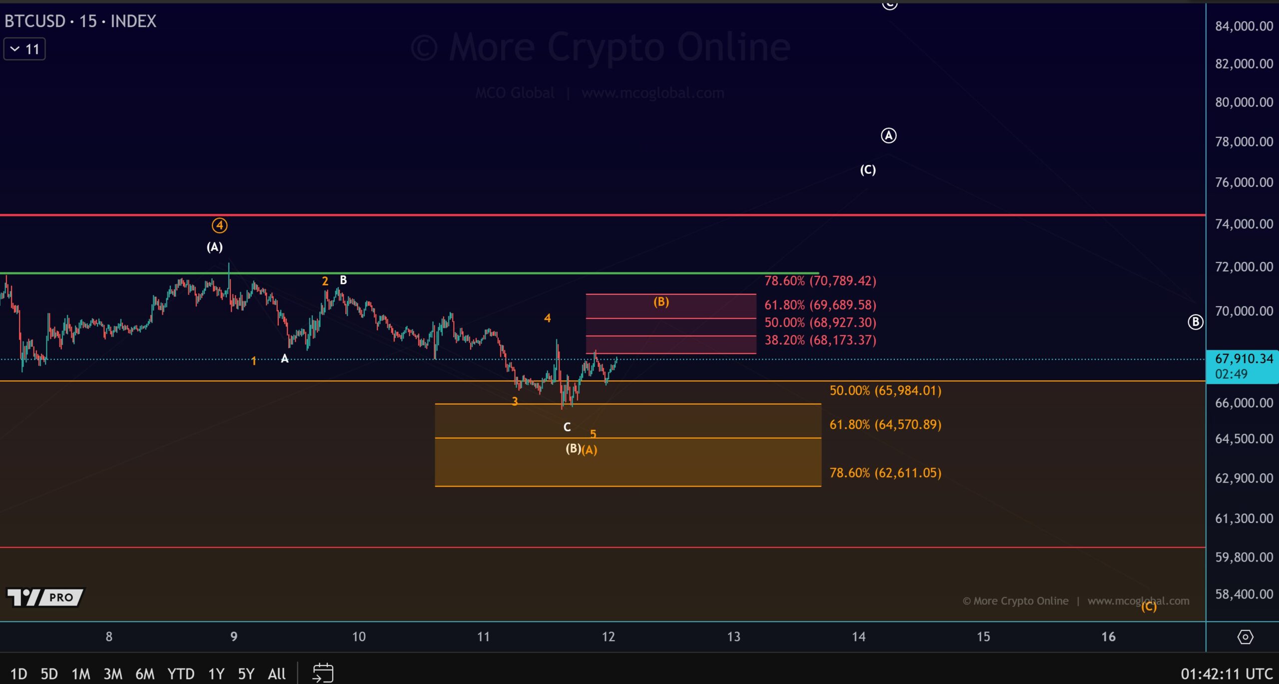Select the 5Y range button
This screenshot has width=1279, height=684.
pos(245,673)
